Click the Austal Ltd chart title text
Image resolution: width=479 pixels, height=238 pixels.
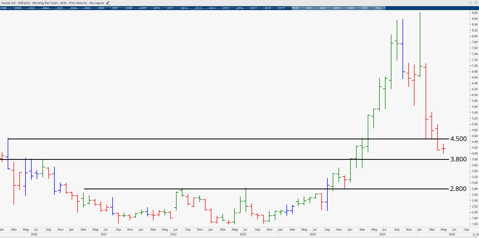point(53,3)
